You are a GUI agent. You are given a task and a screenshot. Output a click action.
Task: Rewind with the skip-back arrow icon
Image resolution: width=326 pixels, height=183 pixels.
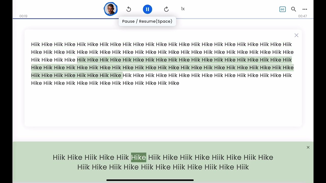click(129, 9)
